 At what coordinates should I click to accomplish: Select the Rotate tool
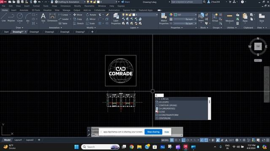pos(91,15)
